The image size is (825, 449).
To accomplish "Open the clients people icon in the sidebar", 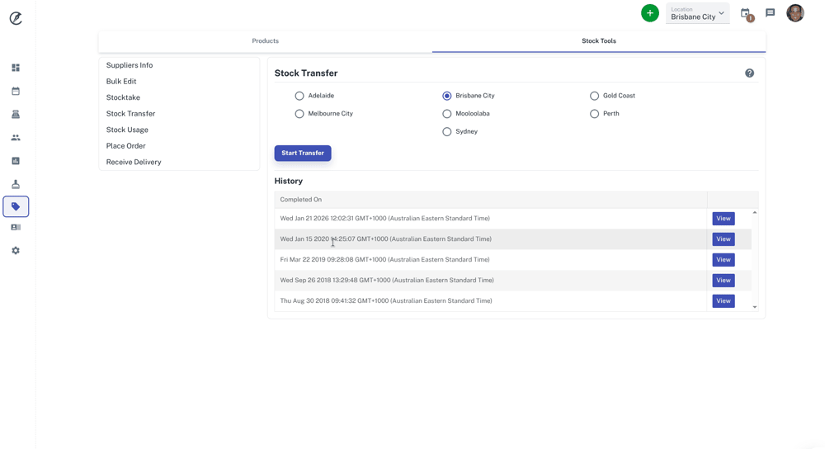I will coord(16,138).
